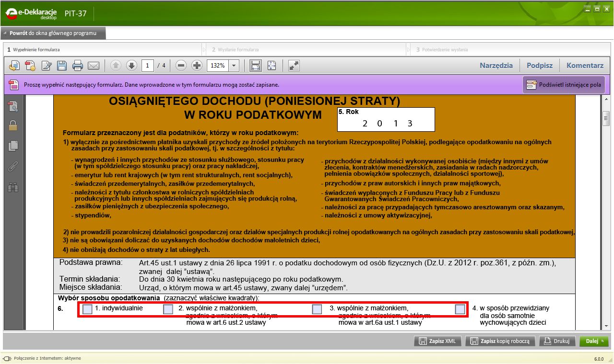Screen dimensions: 614x364
Task: Click the Email envelope icon
Action: coord(93,66)
